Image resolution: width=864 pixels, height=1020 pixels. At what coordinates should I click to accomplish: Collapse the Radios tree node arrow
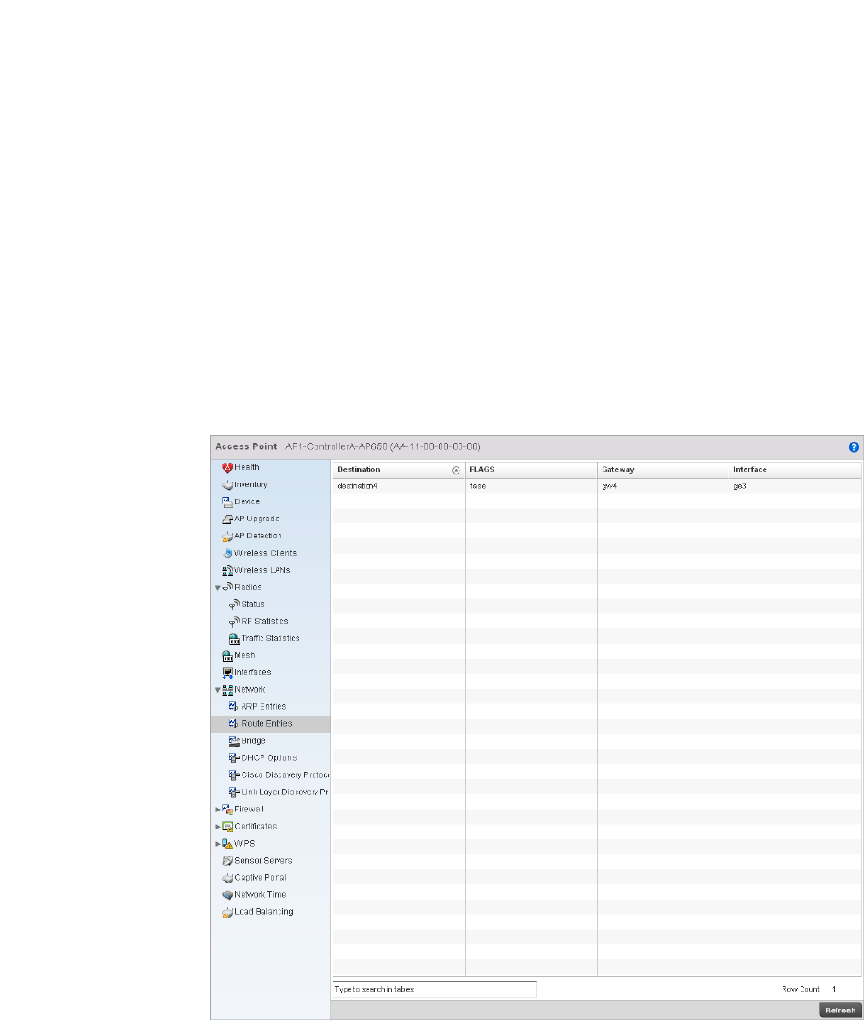(218, 588)
